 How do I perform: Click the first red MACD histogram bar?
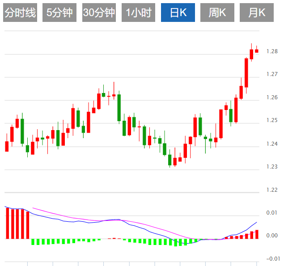(x=8, y=223)
